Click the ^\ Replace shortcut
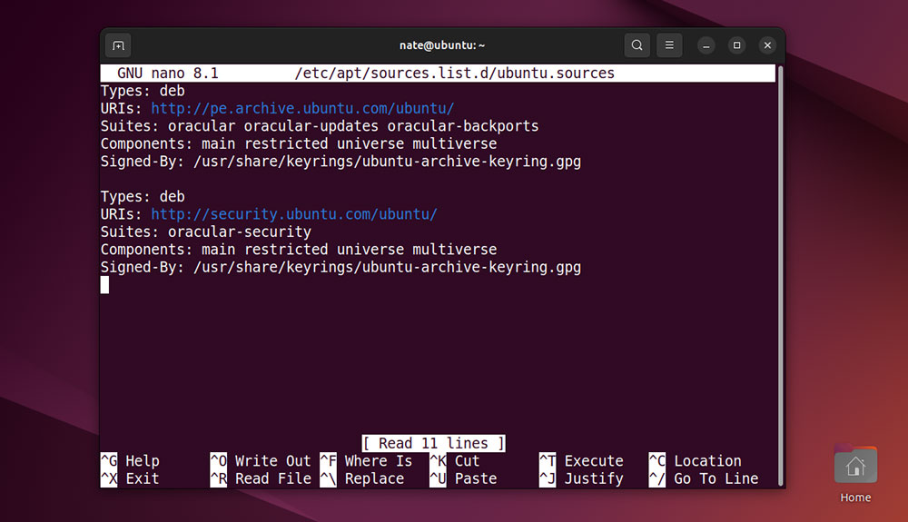Image resolution: width=908 pixels, height=522 pixels. click(x=362, y=478)
